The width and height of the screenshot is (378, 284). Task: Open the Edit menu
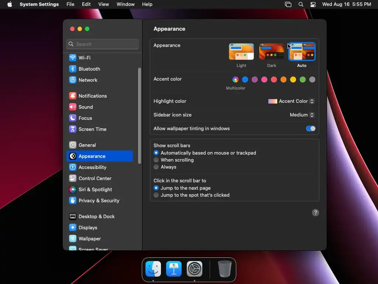[86, 4]
